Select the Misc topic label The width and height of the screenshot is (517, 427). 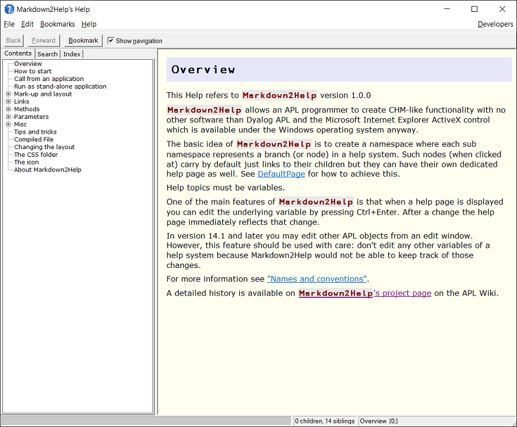[x=21, y=124]
